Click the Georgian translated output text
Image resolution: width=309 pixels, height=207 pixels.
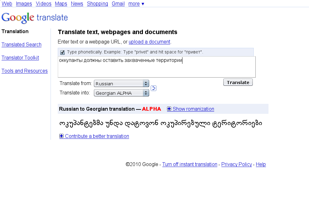[x=160, y=124]
